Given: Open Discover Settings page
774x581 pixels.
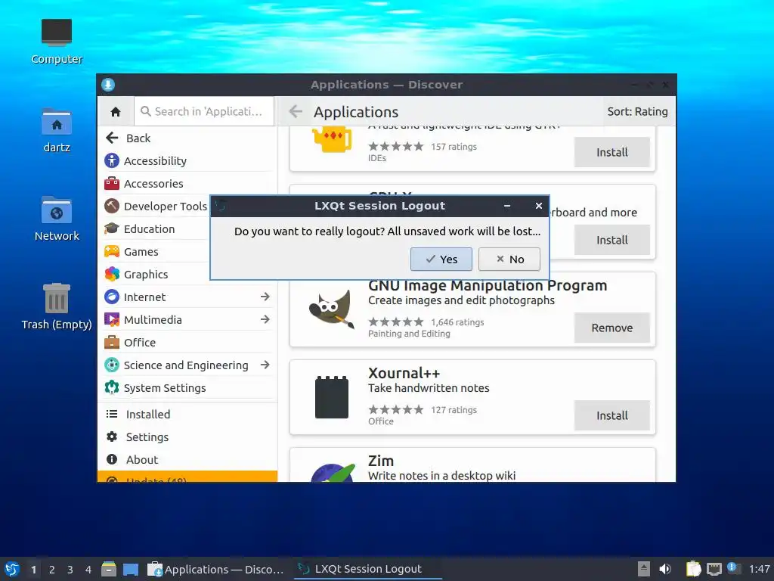Looking at the screenshot, I should [x=188, y=437].
